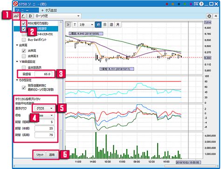This screenshot has height=169, width=221.
Task: Click the bottom scrollbar left arrow
Action: [x=14, y=166]
